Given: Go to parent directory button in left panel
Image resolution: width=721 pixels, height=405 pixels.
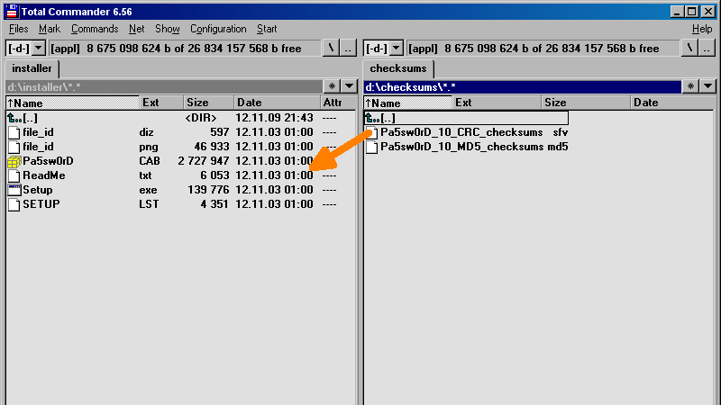Looking at the screenshot, I should [348, 48].
